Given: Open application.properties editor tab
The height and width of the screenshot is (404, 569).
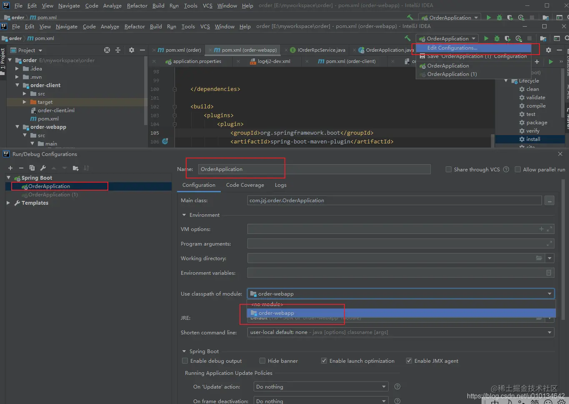Looking at the screenshot, I should [x=193, y=61].
